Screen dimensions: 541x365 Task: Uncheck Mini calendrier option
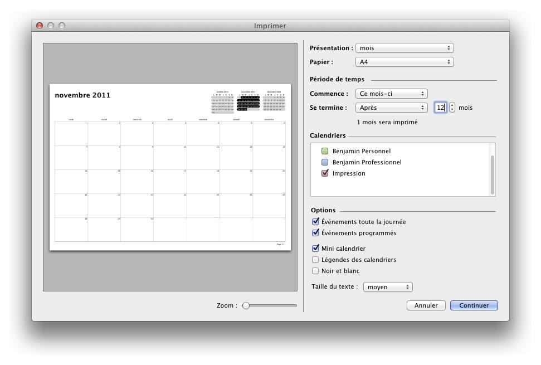pos(314,249)
